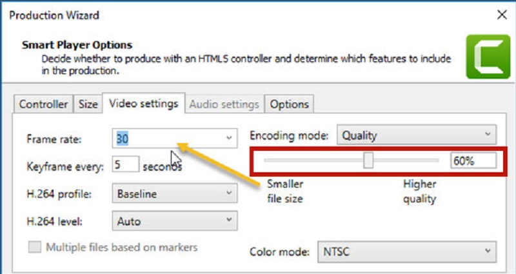Close the Production Wizard dialog
Viewport: 516px width, 274px height.
(x=502, y=14)
